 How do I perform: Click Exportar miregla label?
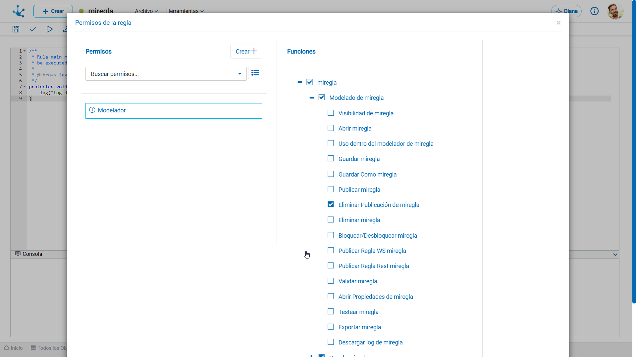tap(359, 327)
